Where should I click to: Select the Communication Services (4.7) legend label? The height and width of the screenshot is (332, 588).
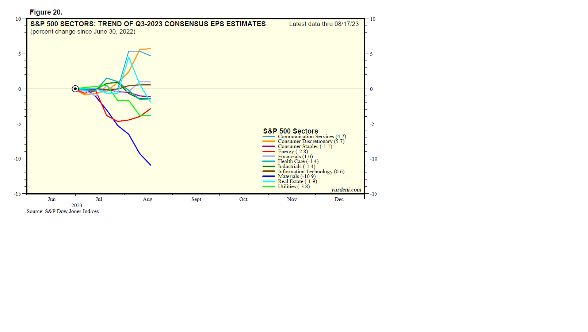click(x=312, y=136)
